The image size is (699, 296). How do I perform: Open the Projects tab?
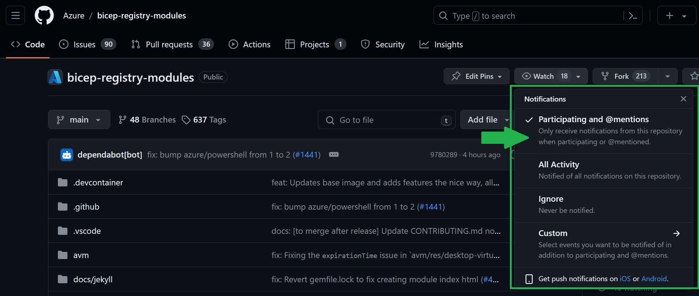pos(316,44)
